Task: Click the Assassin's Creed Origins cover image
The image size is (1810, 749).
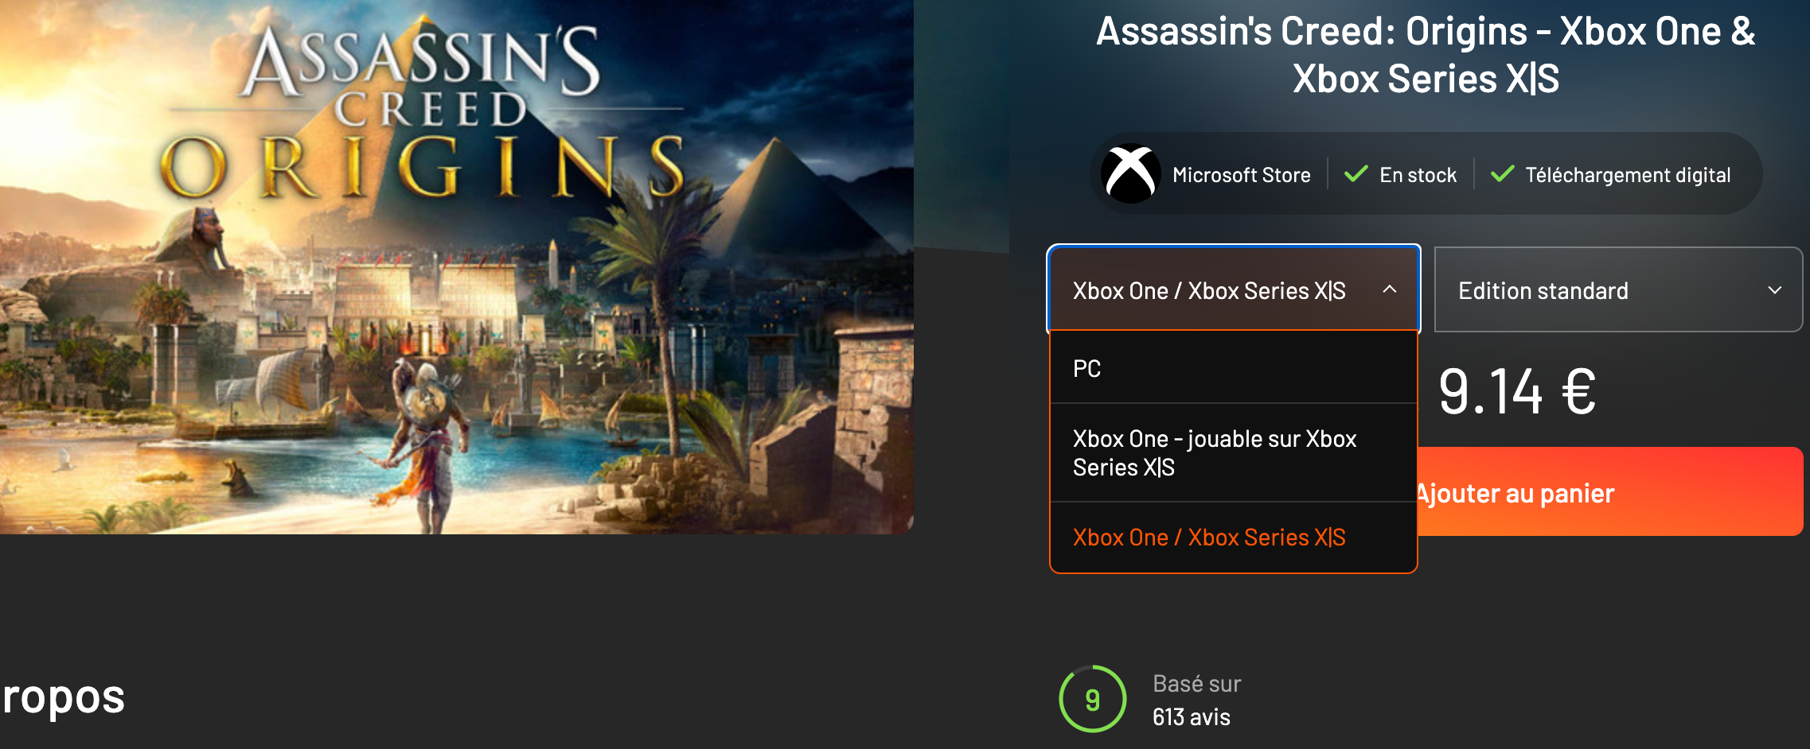Action: [456, 267]
